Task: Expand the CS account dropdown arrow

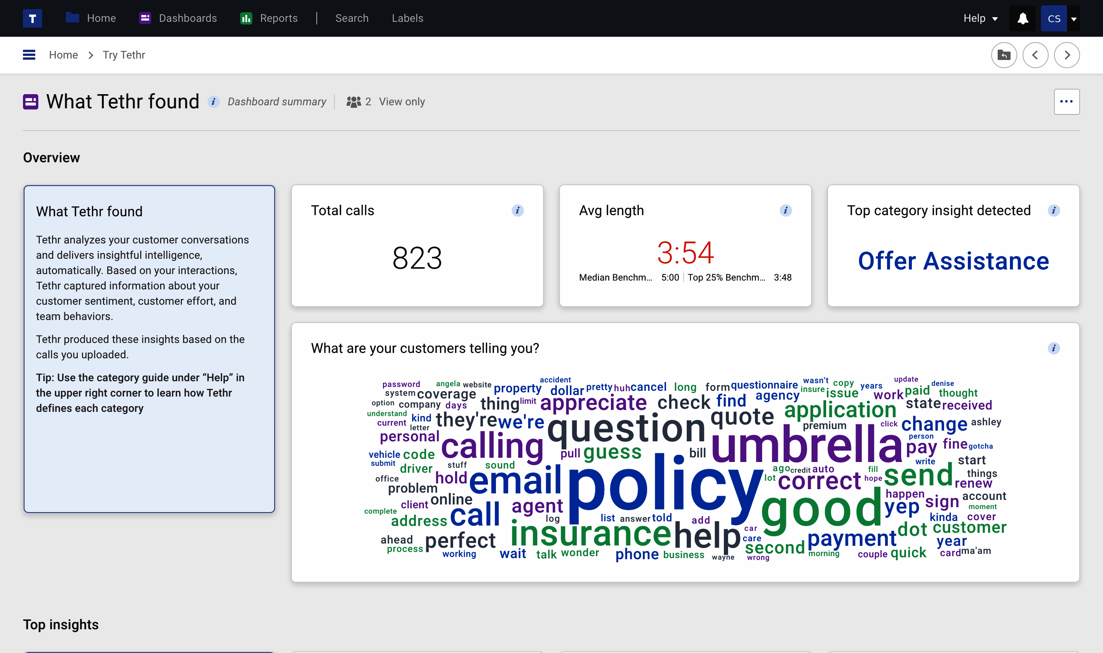Action: [1074, 19]
